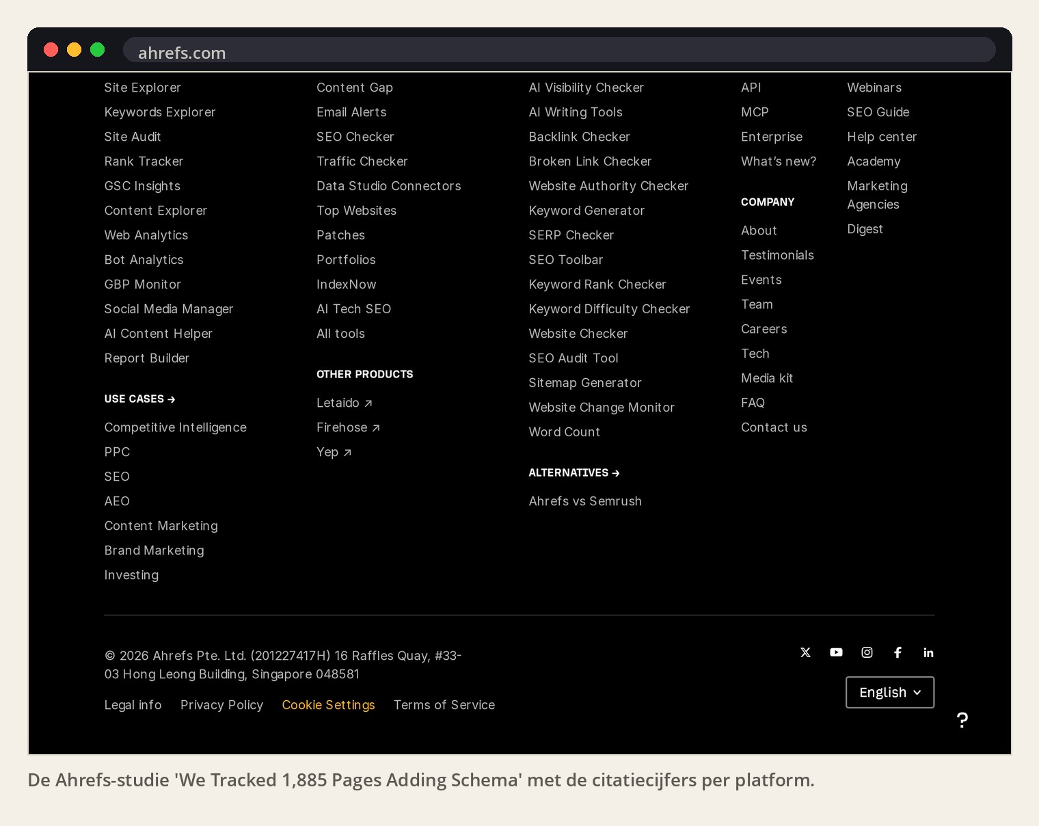Open Website Authority Checker

click(608, 186)
